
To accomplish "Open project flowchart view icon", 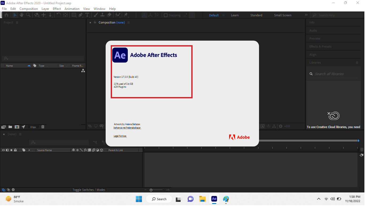I will pyautogui.click(x=83, y=71).
